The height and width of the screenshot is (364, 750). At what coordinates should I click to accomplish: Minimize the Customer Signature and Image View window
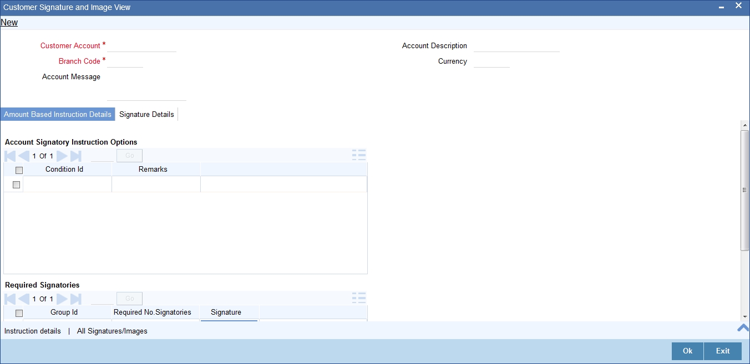721,8
